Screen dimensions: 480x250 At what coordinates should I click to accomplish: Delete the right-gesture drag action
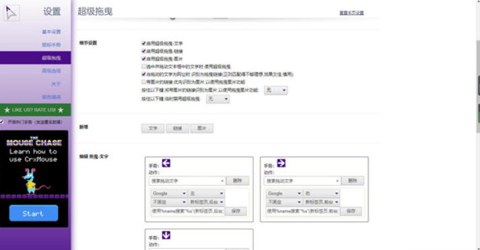tap(352, 181)
